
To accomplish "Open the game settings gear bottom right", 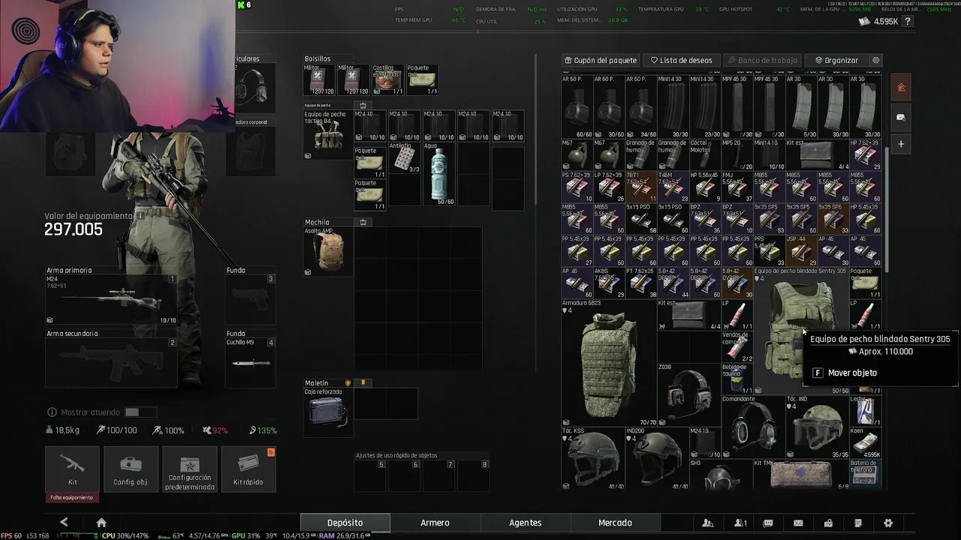I will coord(888,523).
